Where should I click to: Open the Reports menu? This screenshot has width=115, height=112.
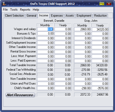tap(25, 10)
